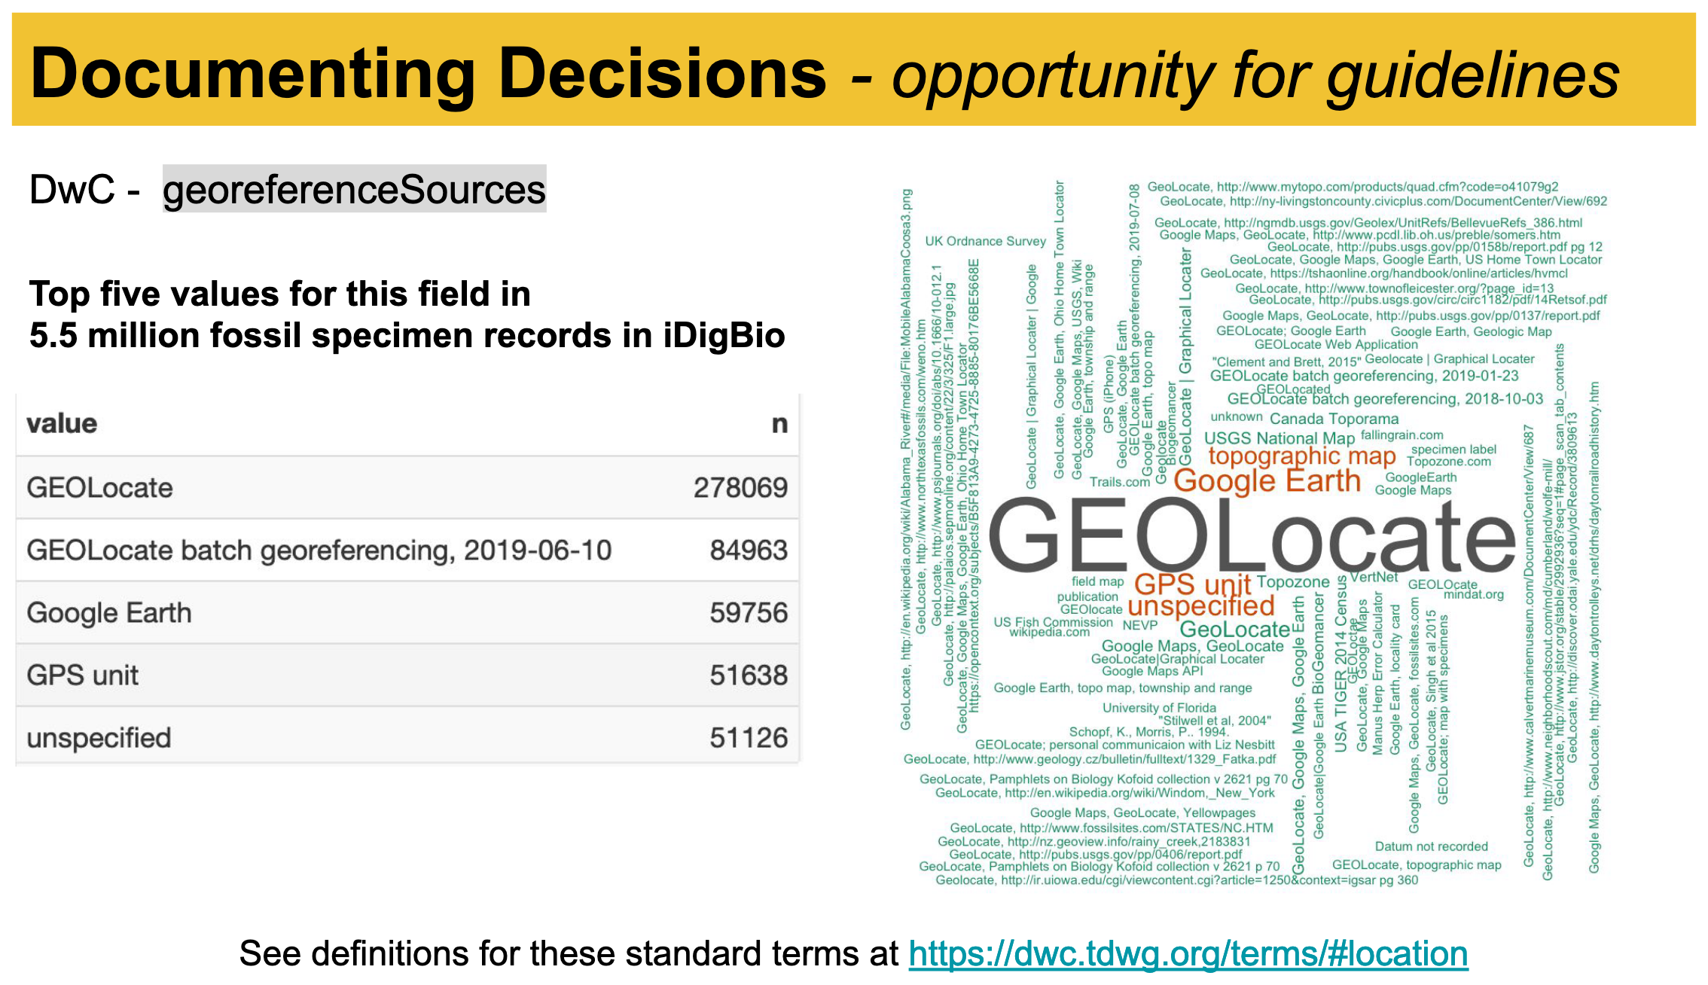Click 'UK Ordnance Survey' in word cloud

(x=985, y=241)
